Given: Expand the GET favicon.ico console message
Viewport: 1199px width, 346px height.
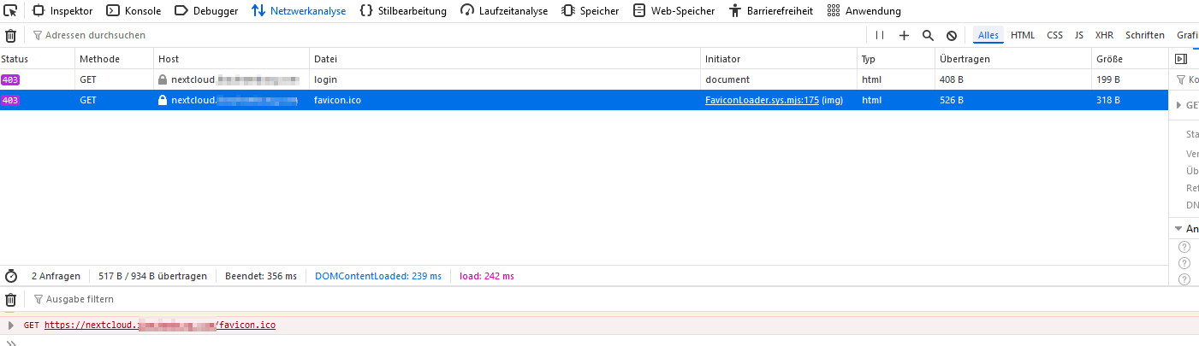Looking at the screenshot, I should tap(10, 325).
